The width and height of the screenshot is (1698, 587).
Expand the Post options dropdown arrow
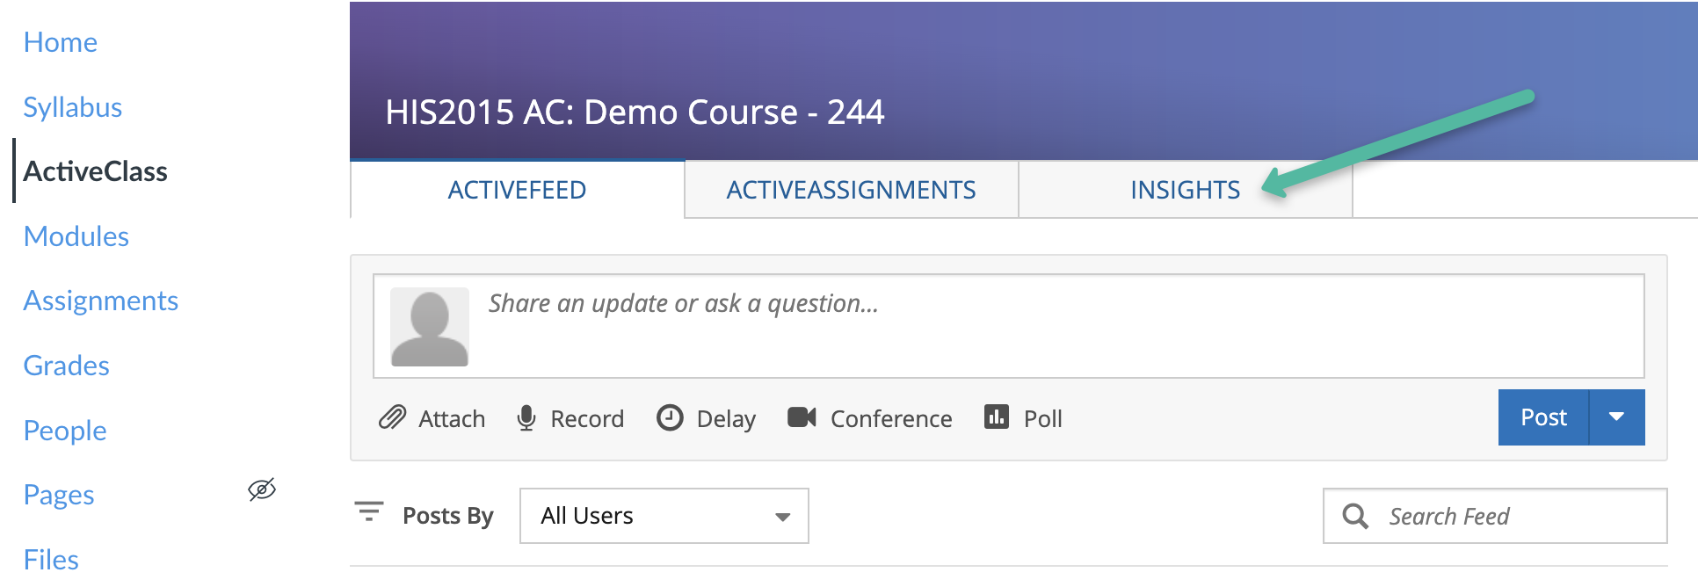point(1617,417)
